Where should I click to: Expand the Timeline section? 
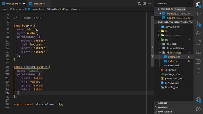coord(174,107)
